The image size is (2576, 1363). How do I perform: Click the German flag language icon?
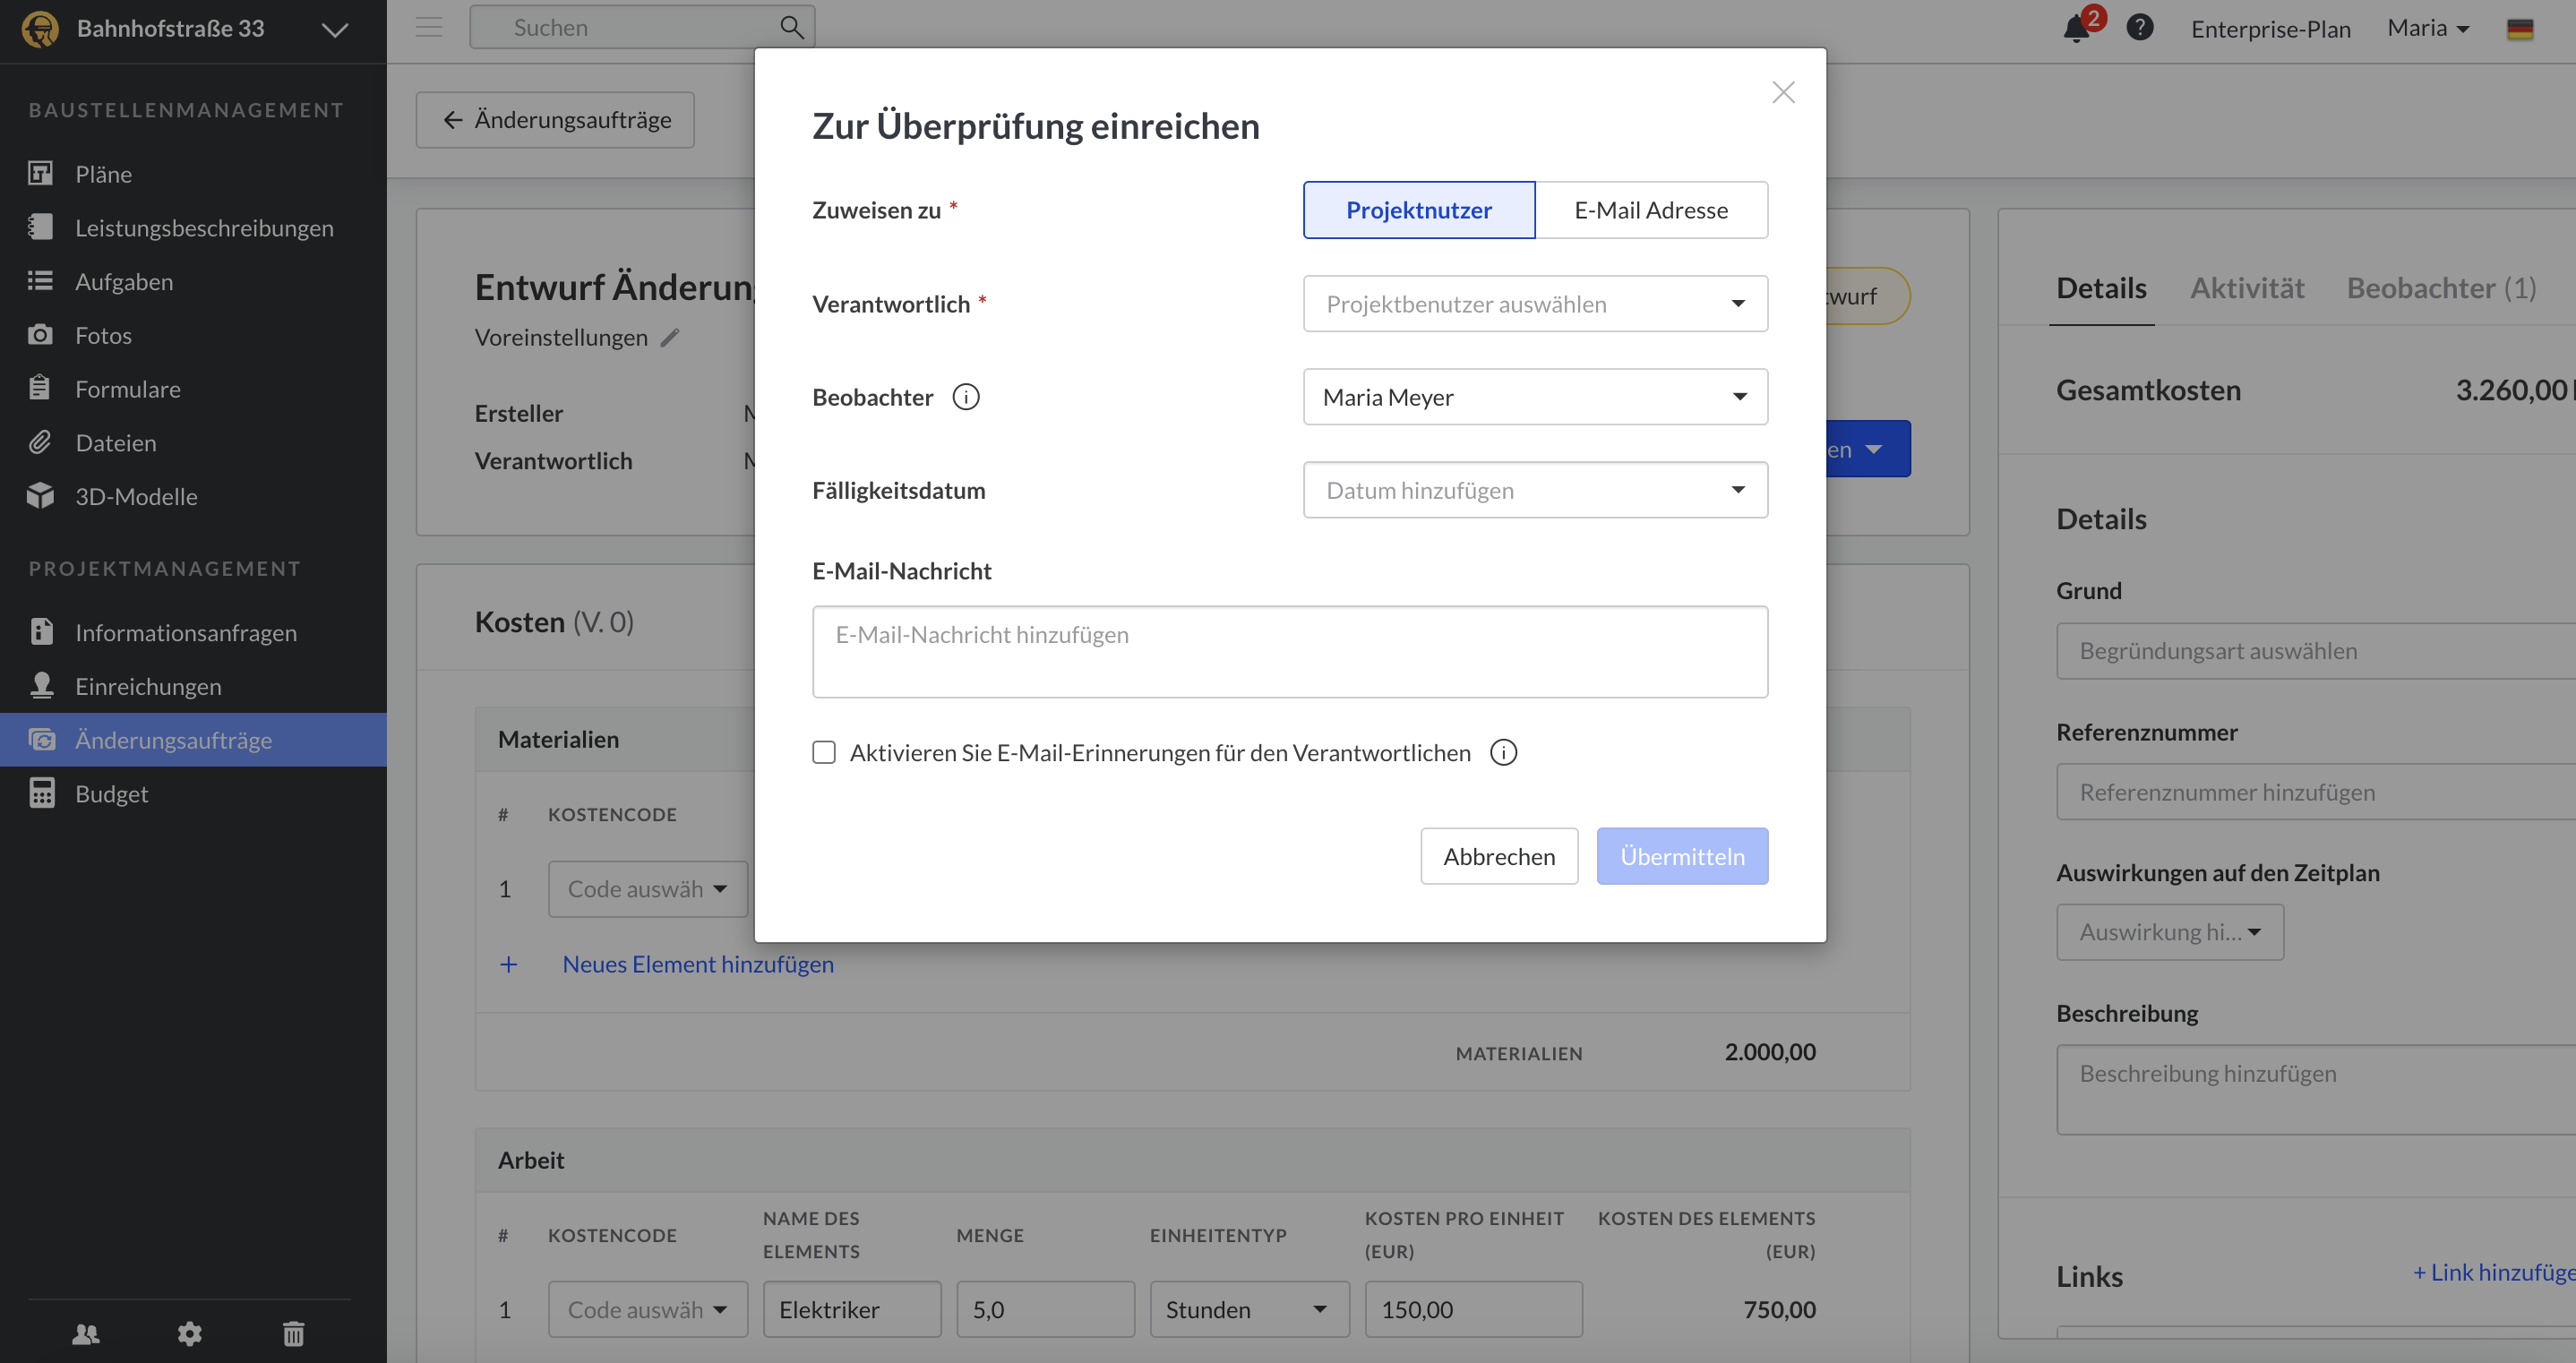click(x=2520, y=29)
